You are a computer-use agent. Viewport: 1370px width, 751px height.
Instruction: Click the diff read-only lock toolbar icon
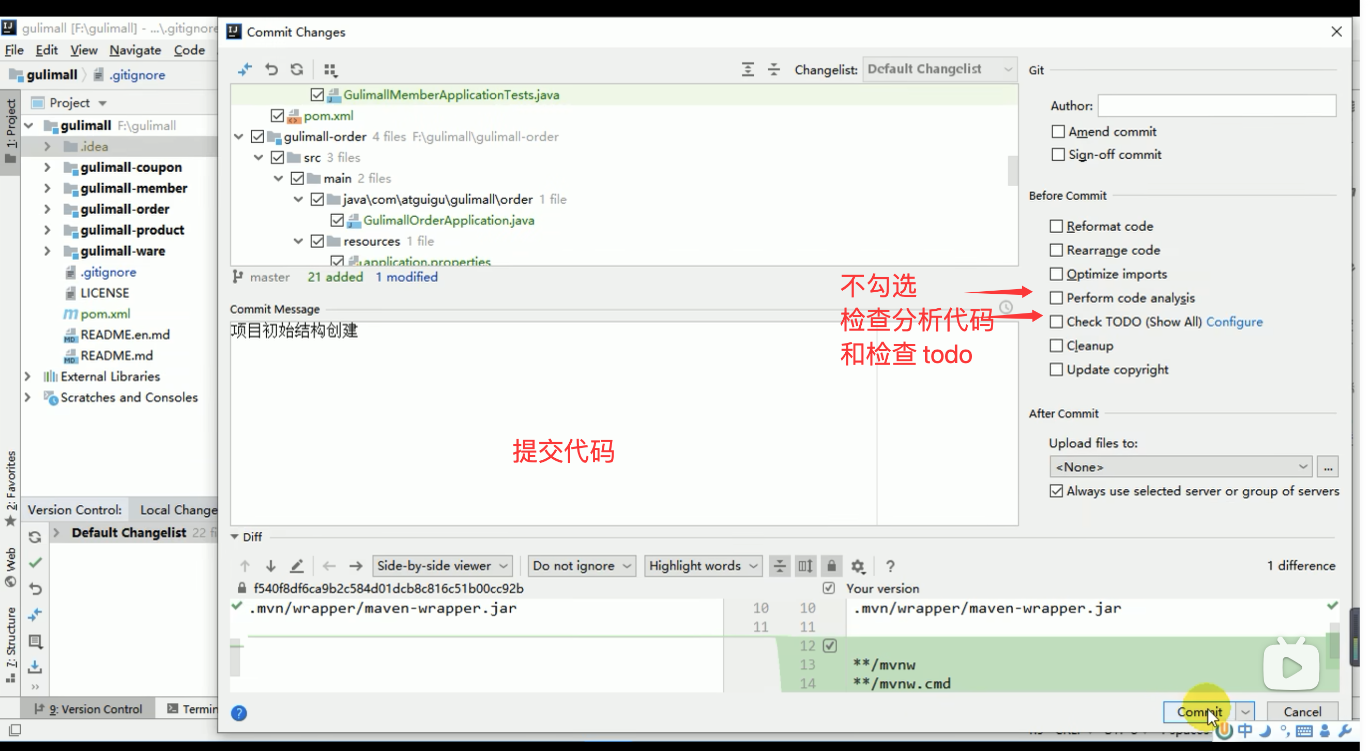point(831,566)
